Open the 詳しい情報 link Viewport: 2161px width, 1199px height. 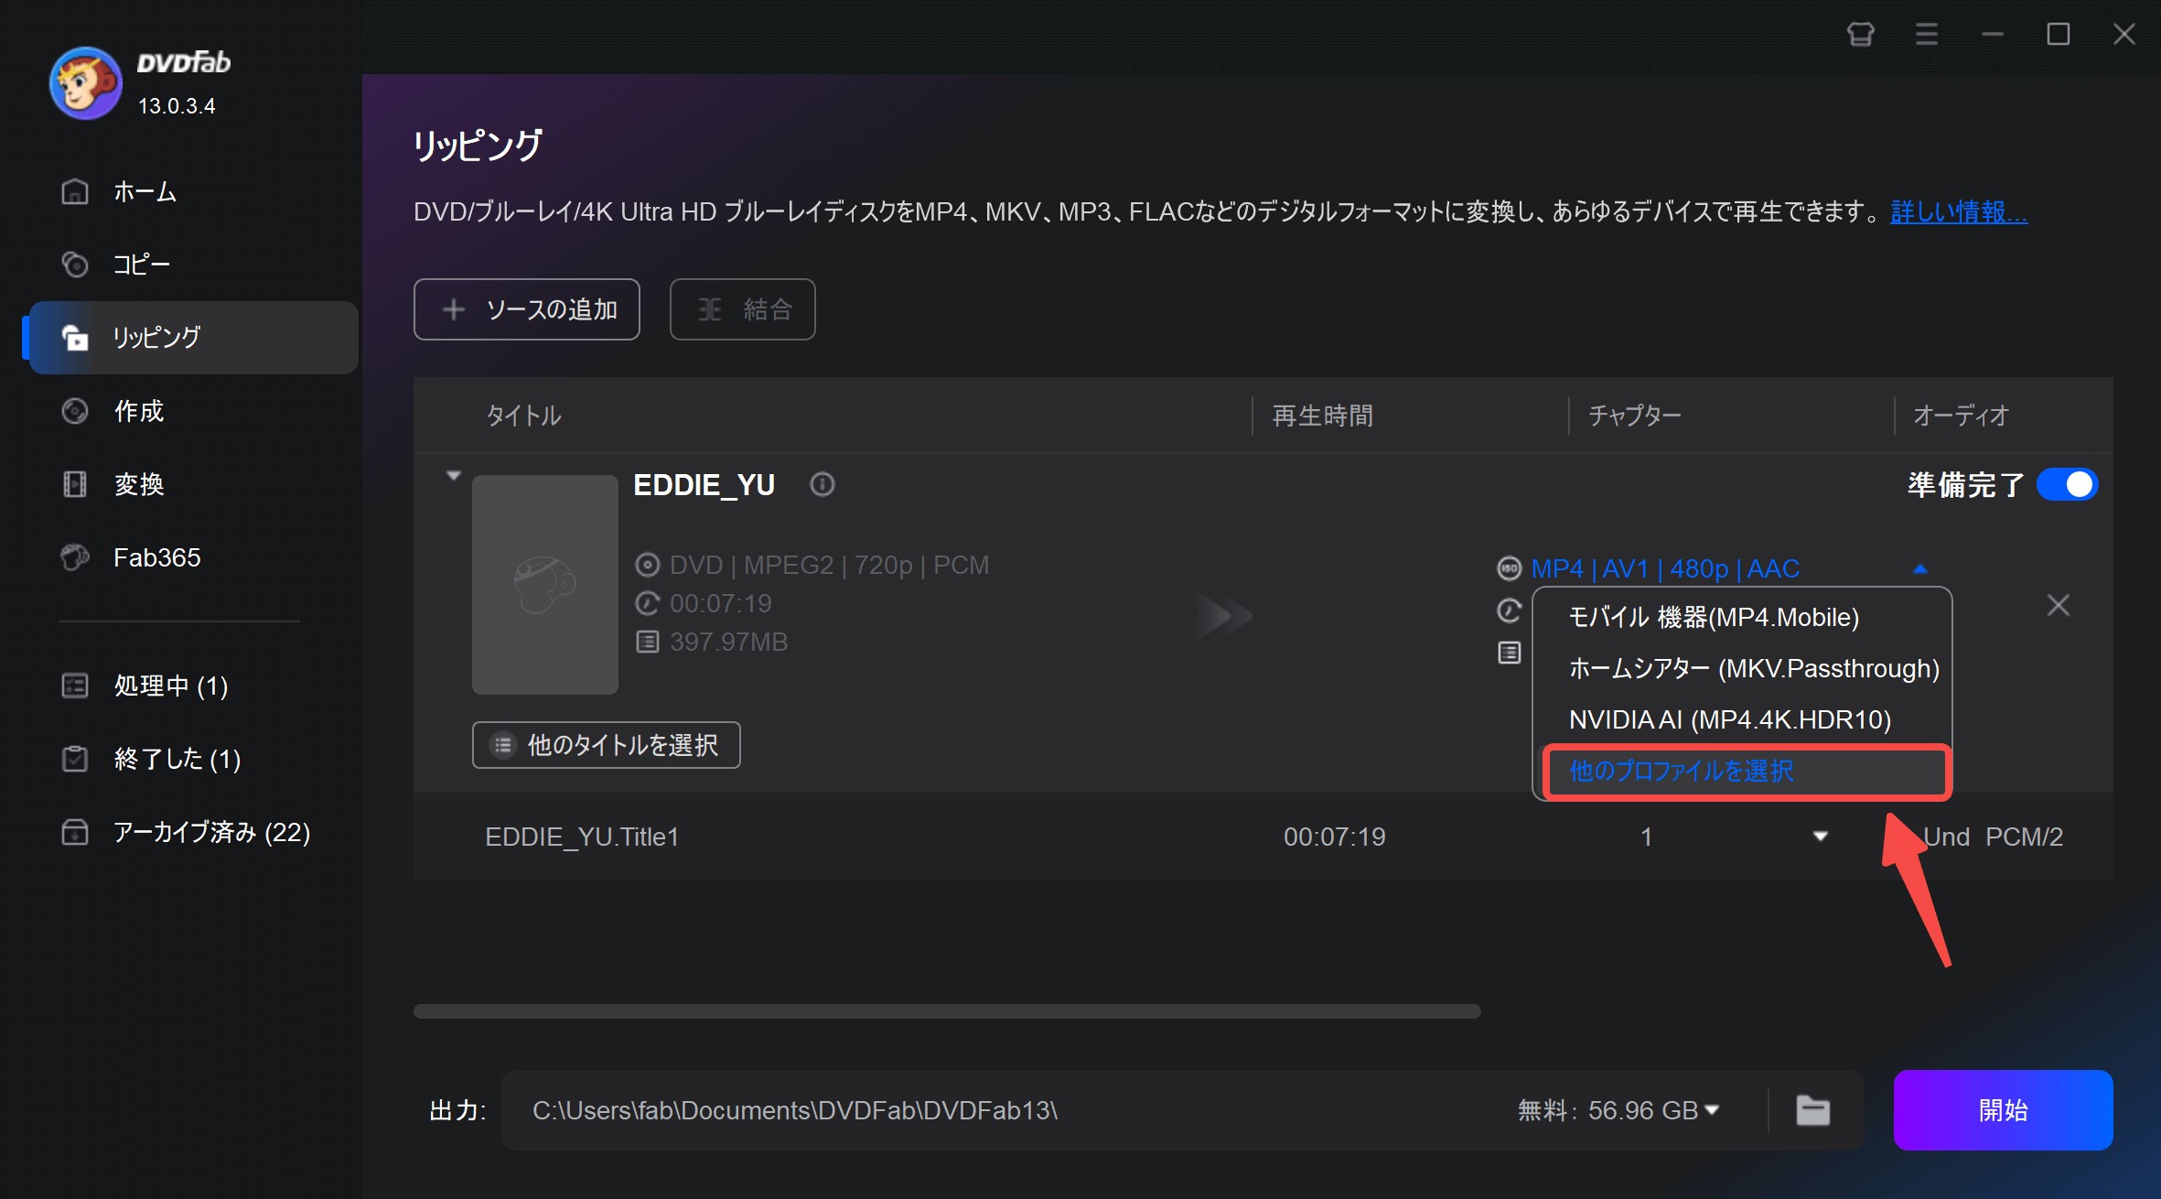click(x=1959, y=212)
